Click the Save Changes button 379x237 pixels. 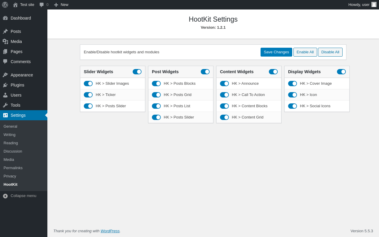pos(276,52)
